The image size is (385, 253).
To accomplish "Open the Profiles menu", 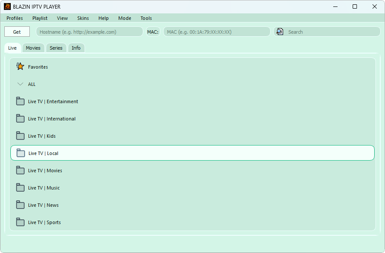I will click(15, 18).
